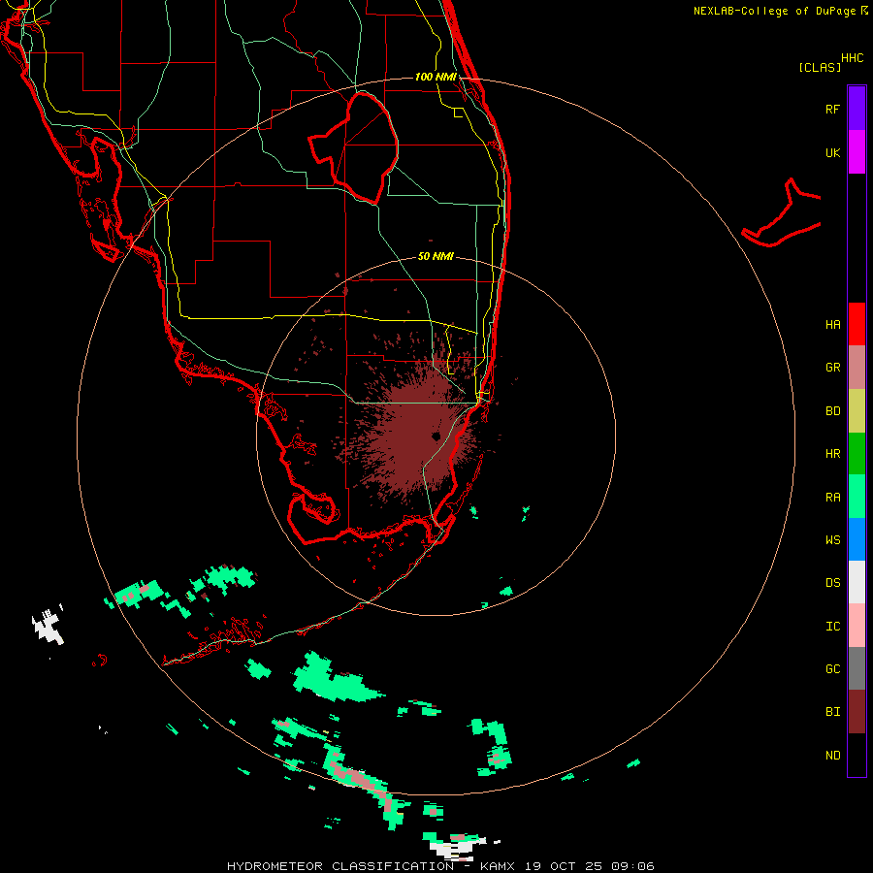873x873 pixels.
Task: Click the HHC legend title
Action: pos(853,58)
